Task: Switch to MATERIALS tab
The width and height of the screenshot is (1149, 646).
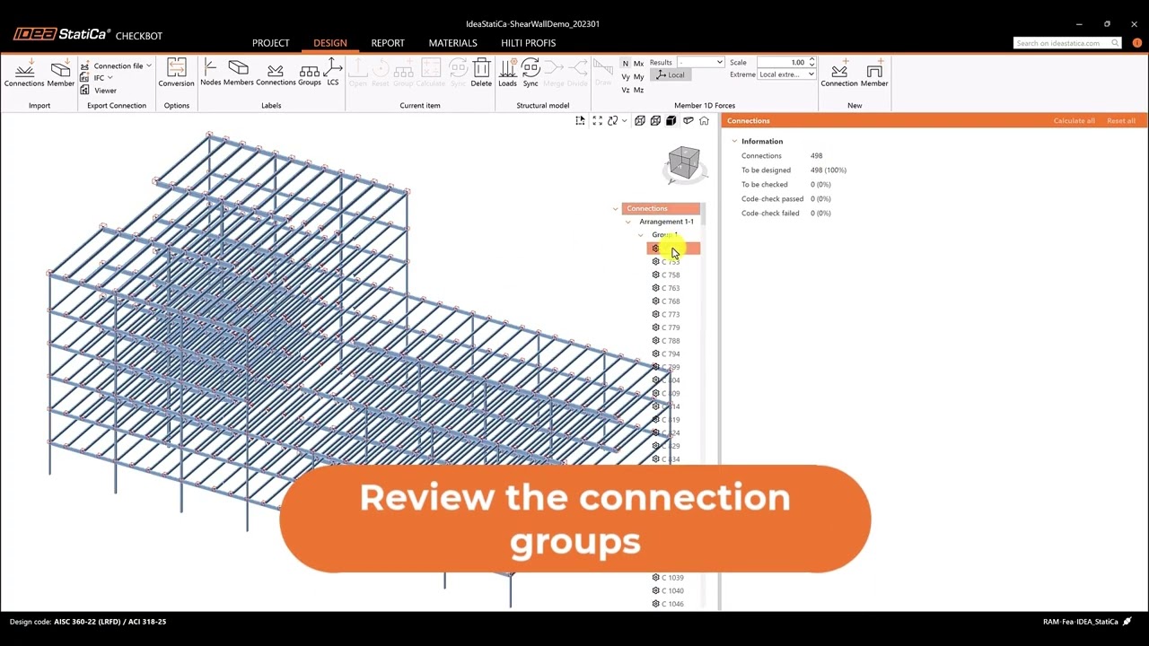Action: (x=452, y=43)
